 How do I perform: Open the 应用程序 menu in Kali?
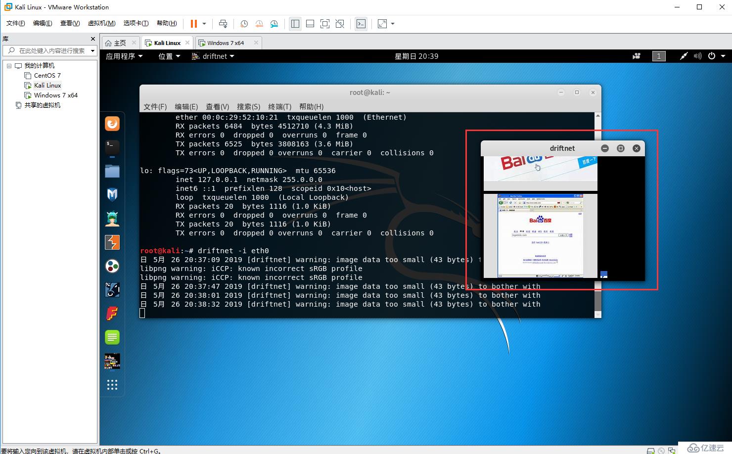click(124, 56)
